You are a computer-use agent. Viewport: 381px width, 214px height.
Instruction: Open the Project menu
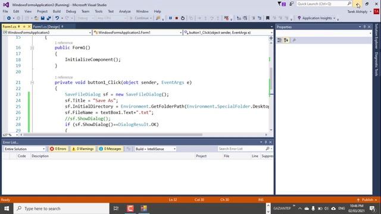coord(42,11)
